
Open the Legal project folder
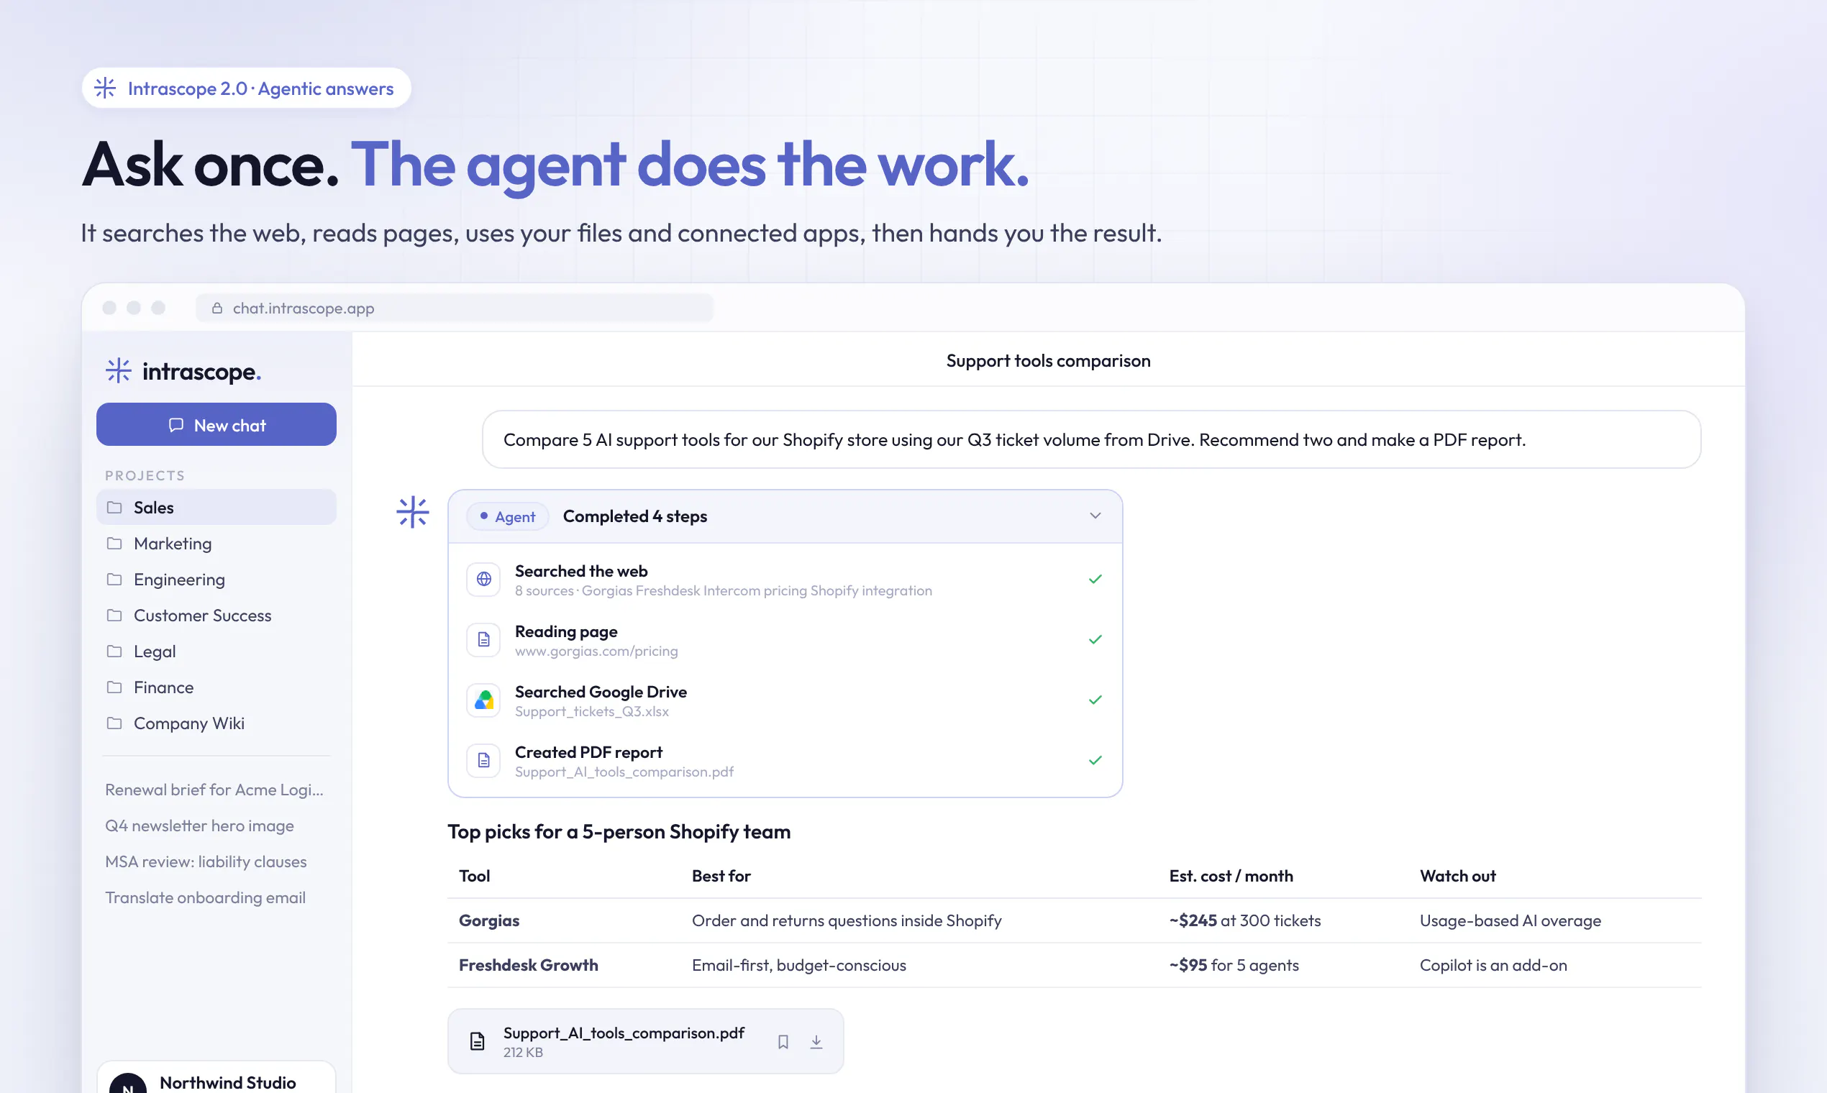[x=216, y=651]
